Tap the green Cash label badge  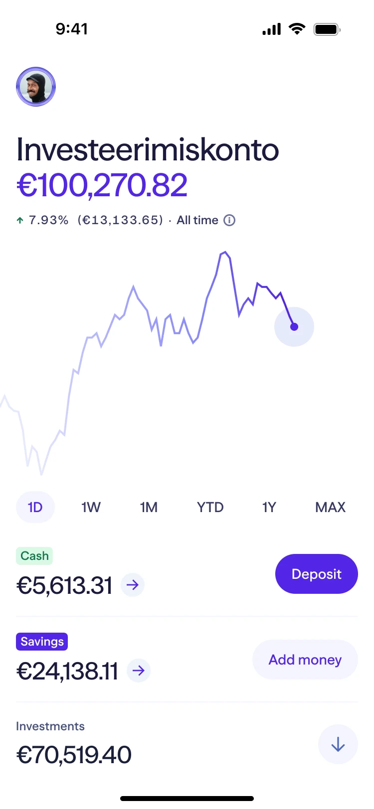pos(34,556)
